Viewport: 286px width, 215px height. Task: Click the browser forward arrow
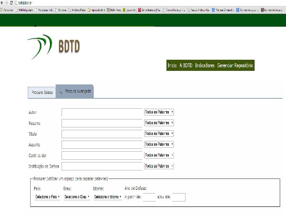[x=7, y=3]
